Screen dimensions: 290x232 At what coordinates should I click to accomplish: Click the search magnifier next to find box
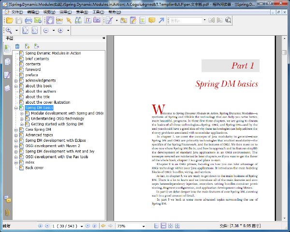tap(228, 20)
